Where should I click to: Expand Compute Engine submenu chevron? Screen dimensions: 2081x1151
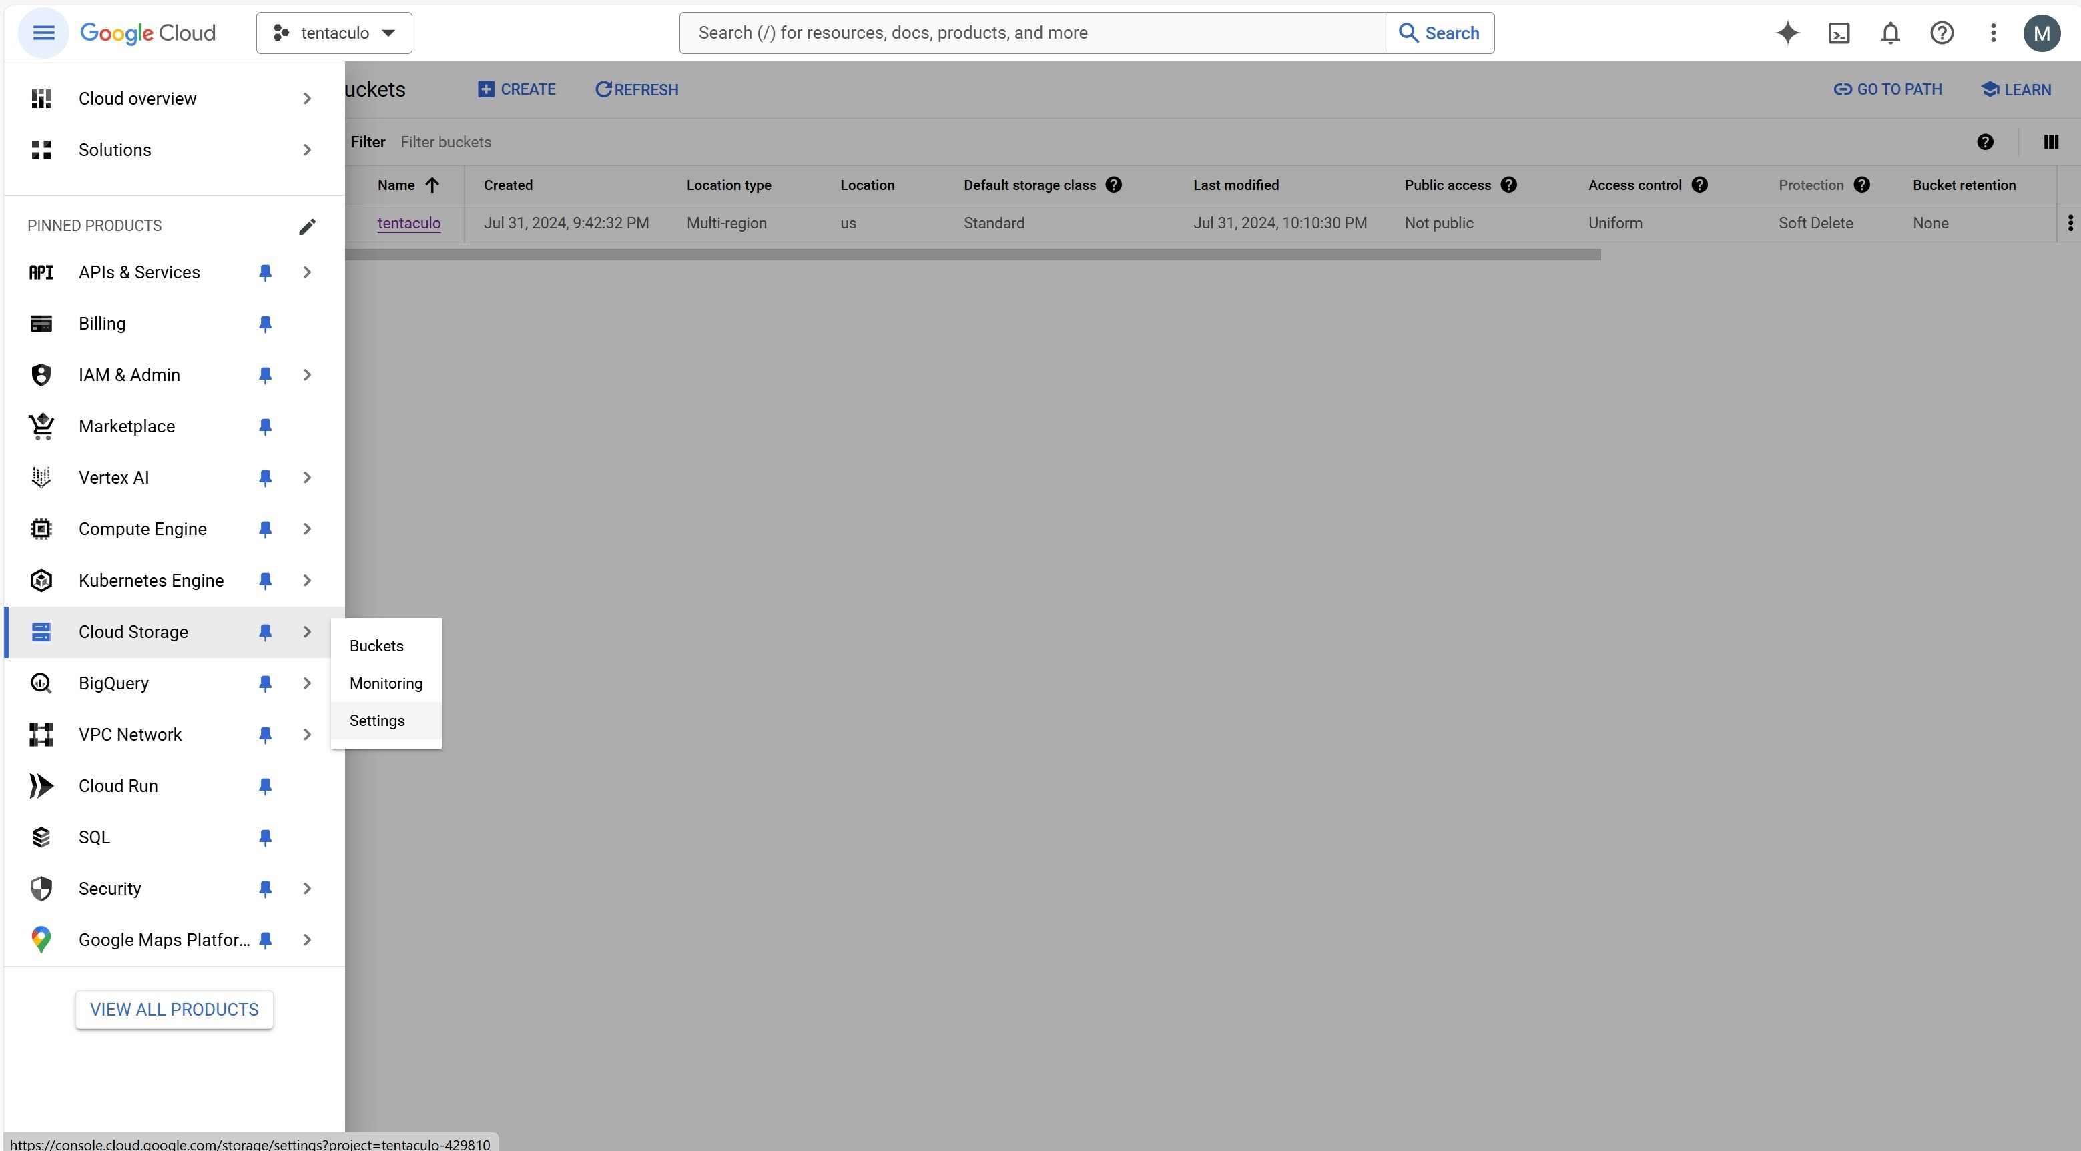[x=307, y=529]
